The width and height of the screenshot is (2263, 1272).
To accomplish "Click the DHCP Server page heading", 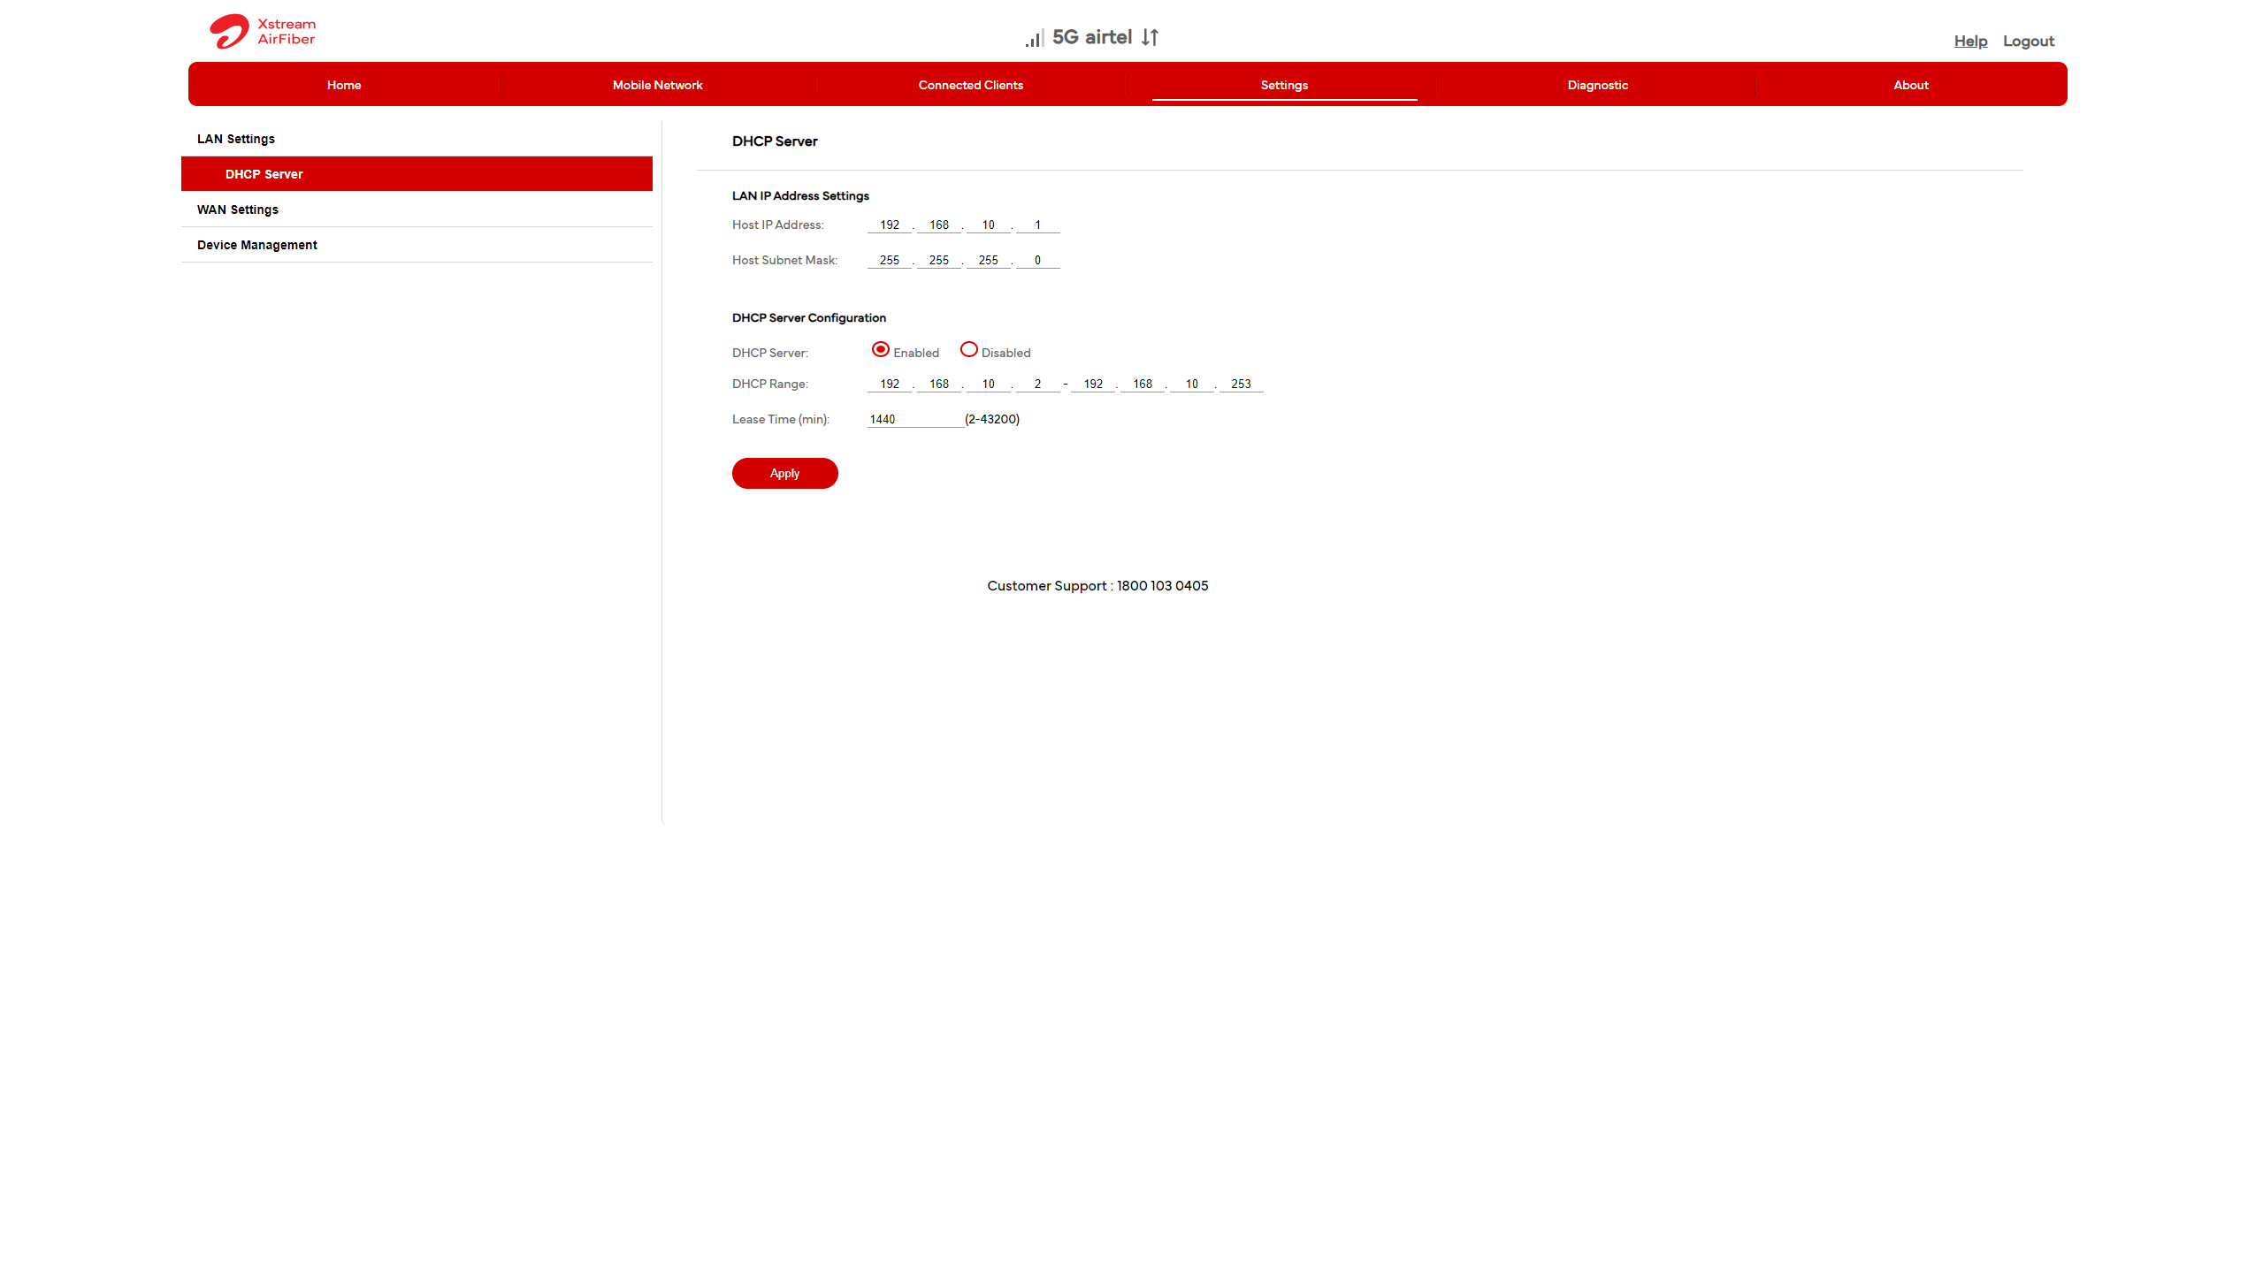I will 775,141.
